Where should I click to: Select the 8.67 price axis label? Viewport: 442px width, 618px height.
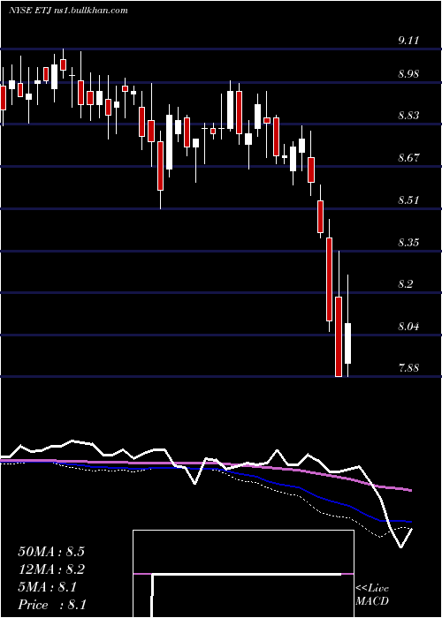tap(408, 158)
